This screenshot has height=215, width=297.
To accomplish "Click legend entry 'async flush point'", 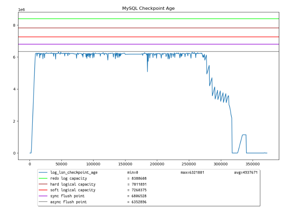I will tap(68, 202).
